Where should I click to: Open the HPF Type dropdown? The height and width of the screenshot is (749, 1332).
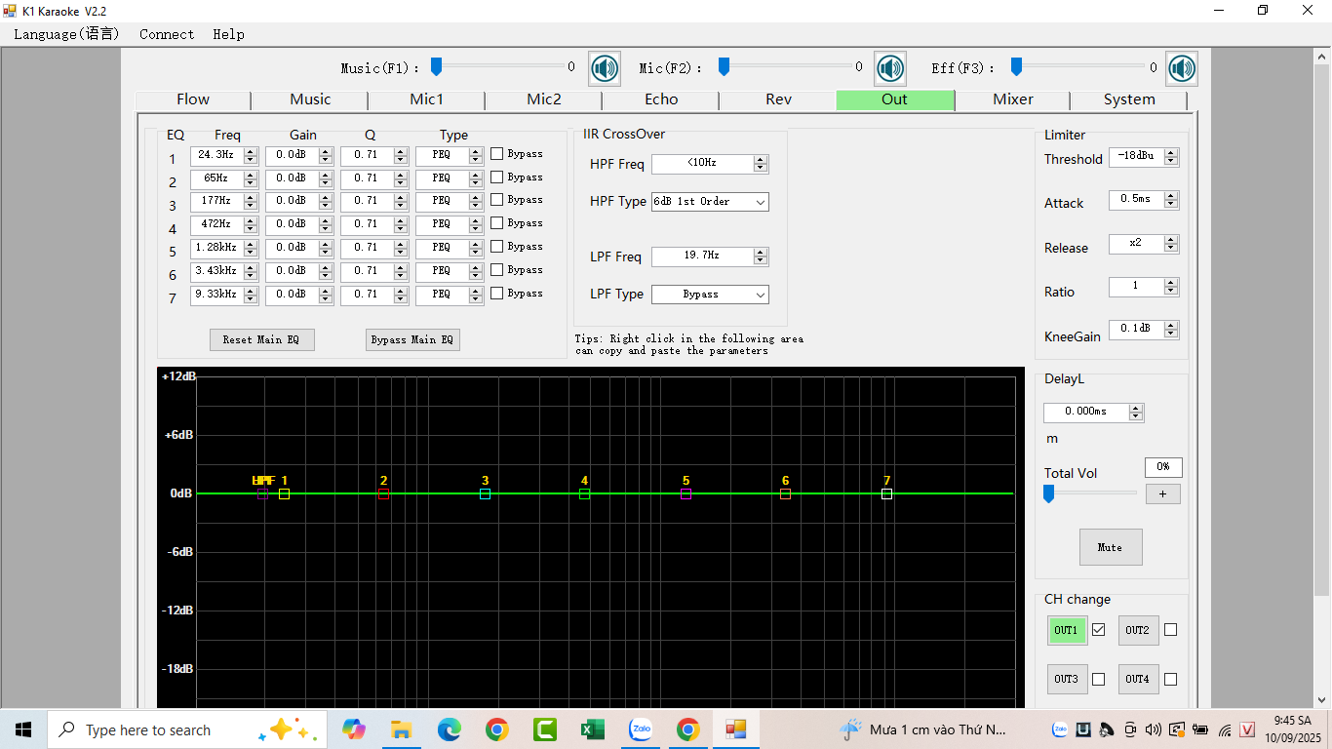[x=710, y=202]
